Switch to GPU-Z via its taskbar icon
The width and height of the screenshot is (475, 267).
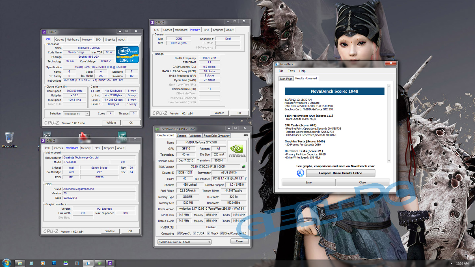tap(100, 263)
